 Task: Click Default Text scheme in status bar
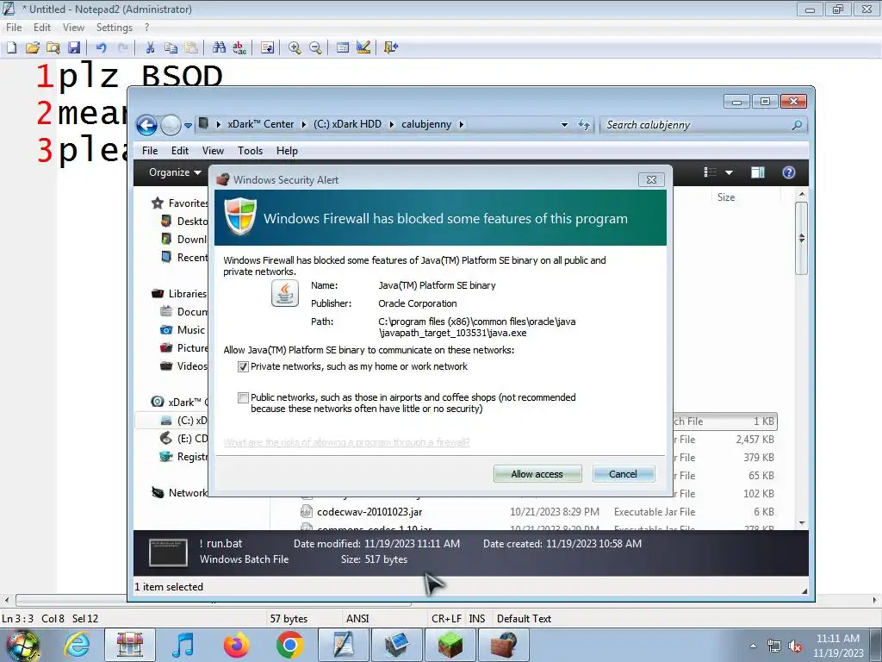[x=525, y=619]
